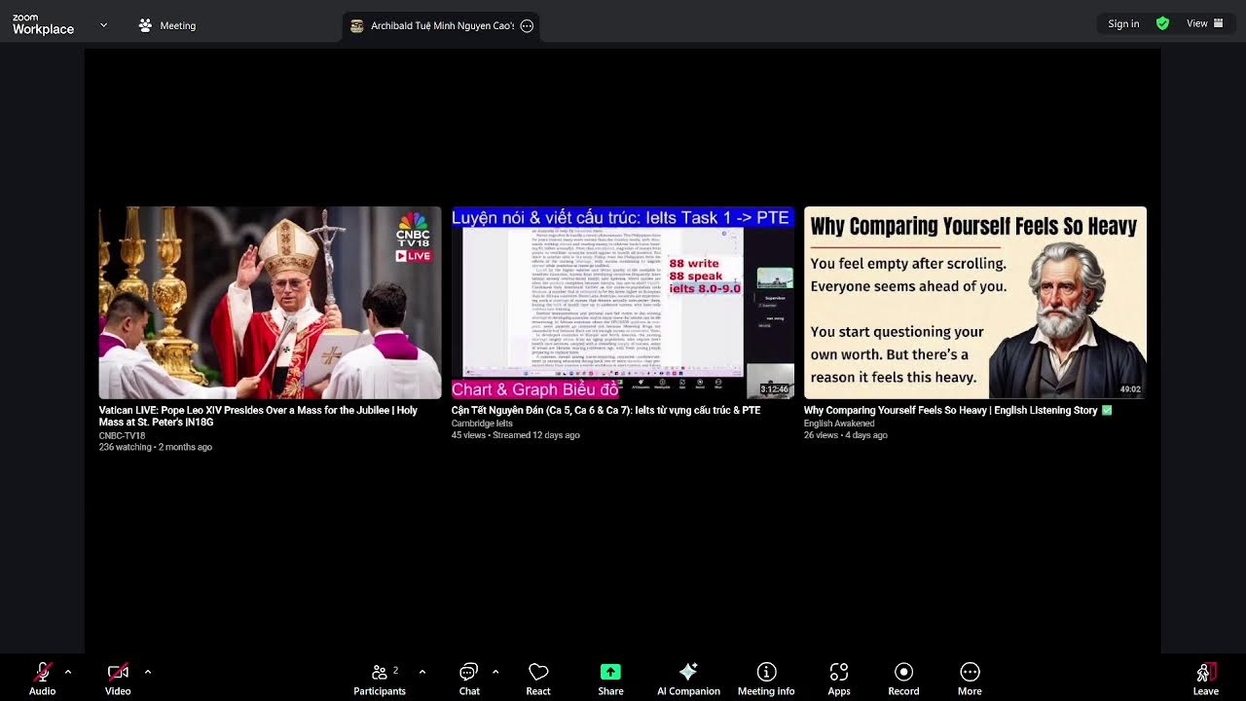
Task: Open shared screen tab more options ellipsis
Action: (x=527, y=26)
